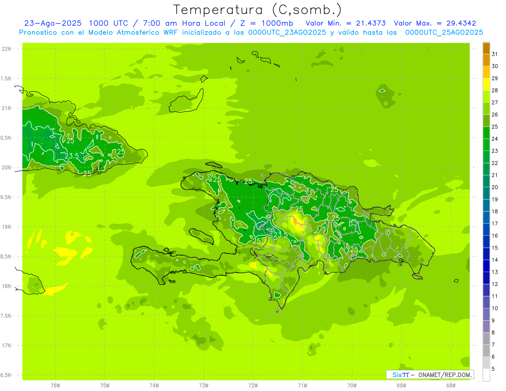Click the '72W' longitude axis label
Screen dimensions: 506x391
click(x=253, y=385)
